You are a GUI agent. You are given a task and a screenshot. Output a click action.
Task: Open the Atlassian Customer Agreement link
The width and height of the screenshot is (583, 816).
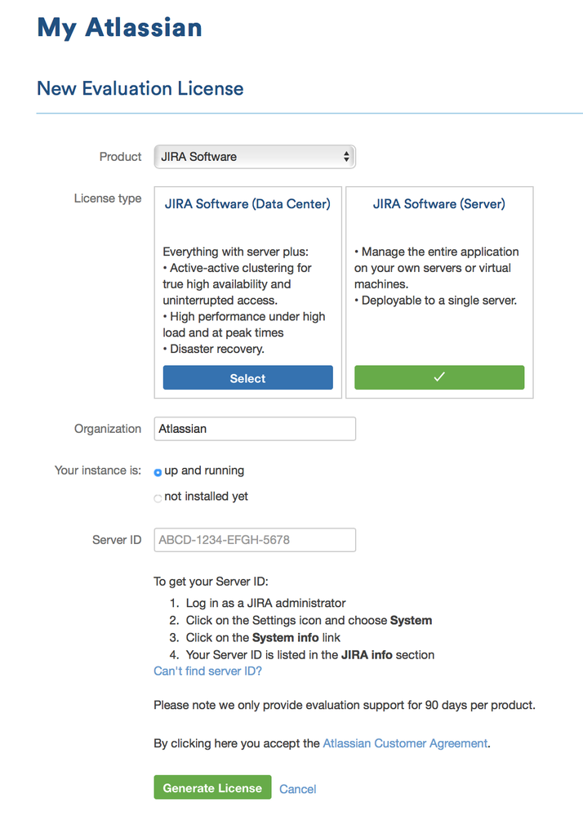pos(405,743)
